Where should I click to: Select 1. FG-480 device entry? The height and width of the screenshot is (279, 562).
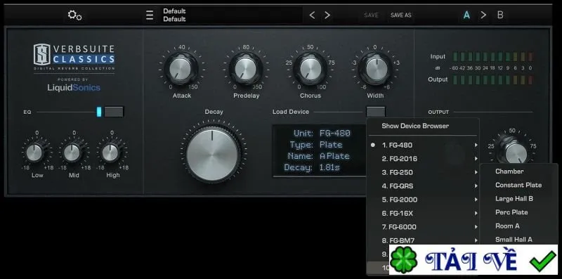point(423,145)
